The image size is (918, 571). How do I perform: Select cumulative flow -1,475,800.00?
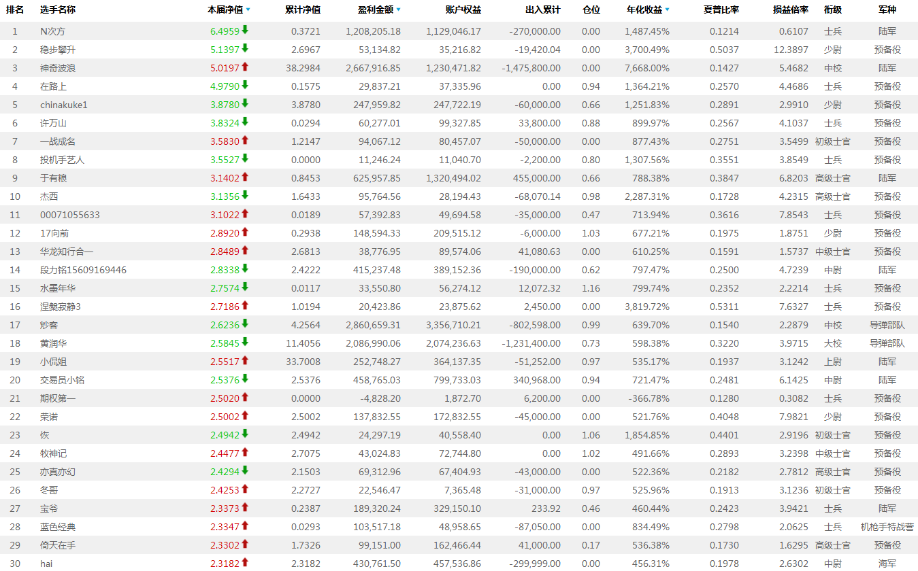tap(531, 68)
